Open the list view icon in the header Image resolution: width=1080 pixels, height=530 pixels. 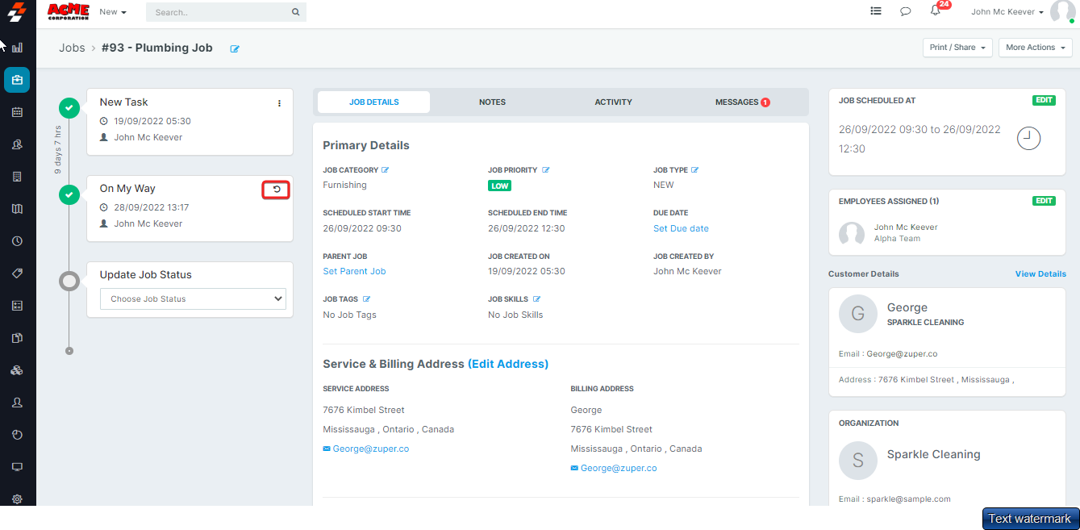[876, 11]
